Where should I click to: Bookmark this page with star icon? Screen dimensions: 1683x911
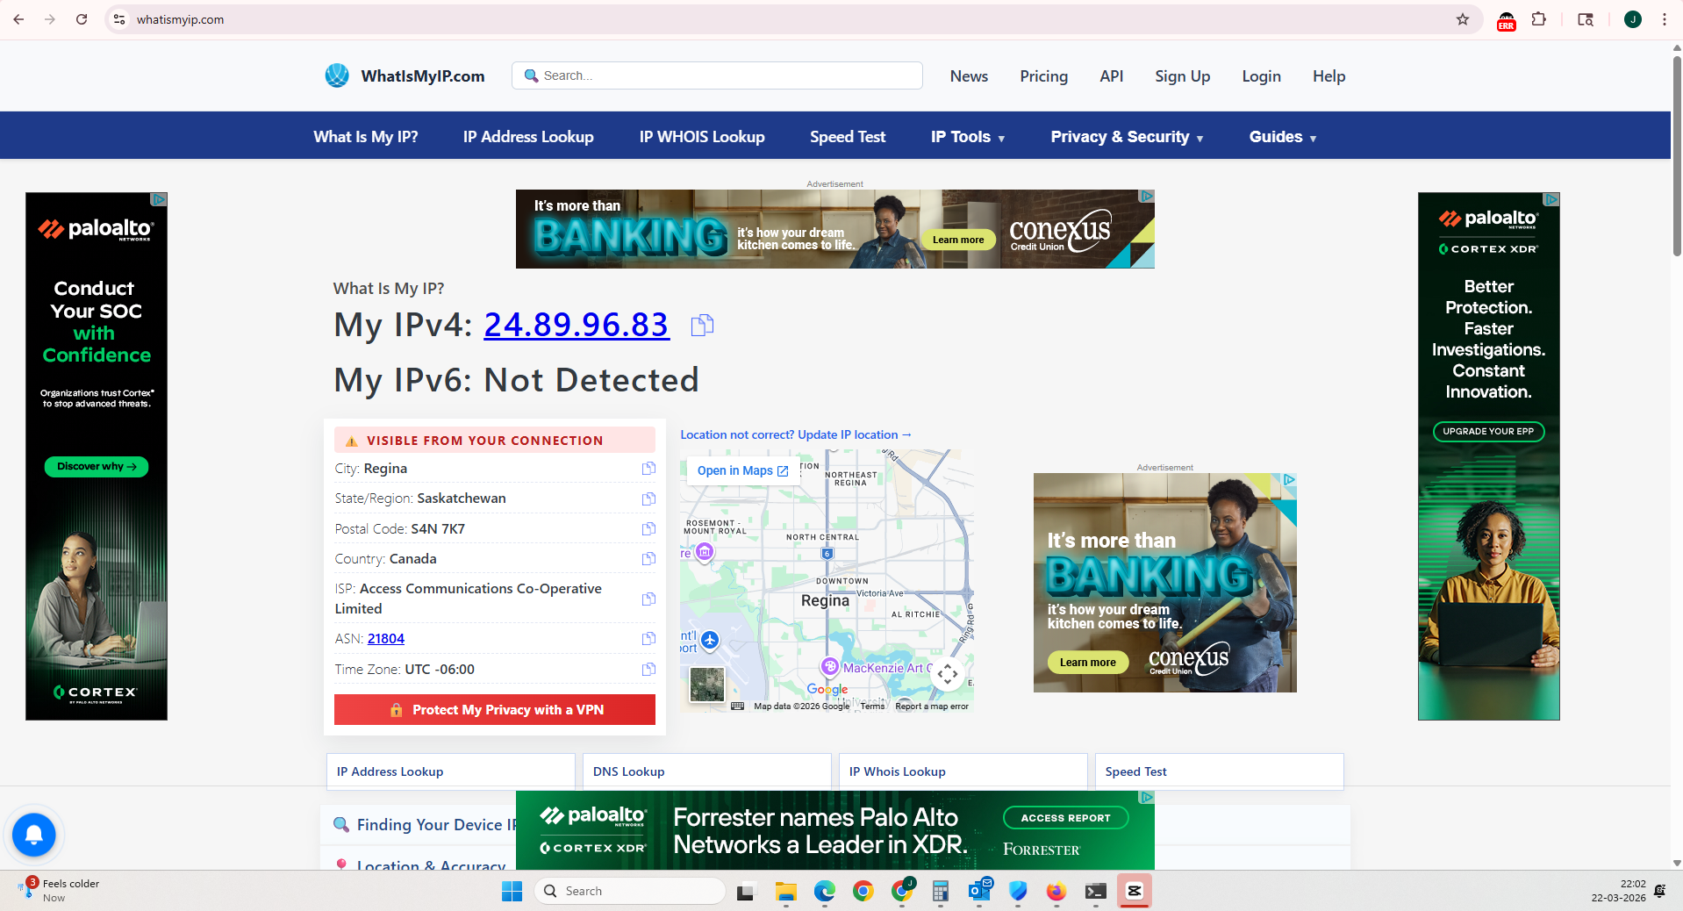1462,19
